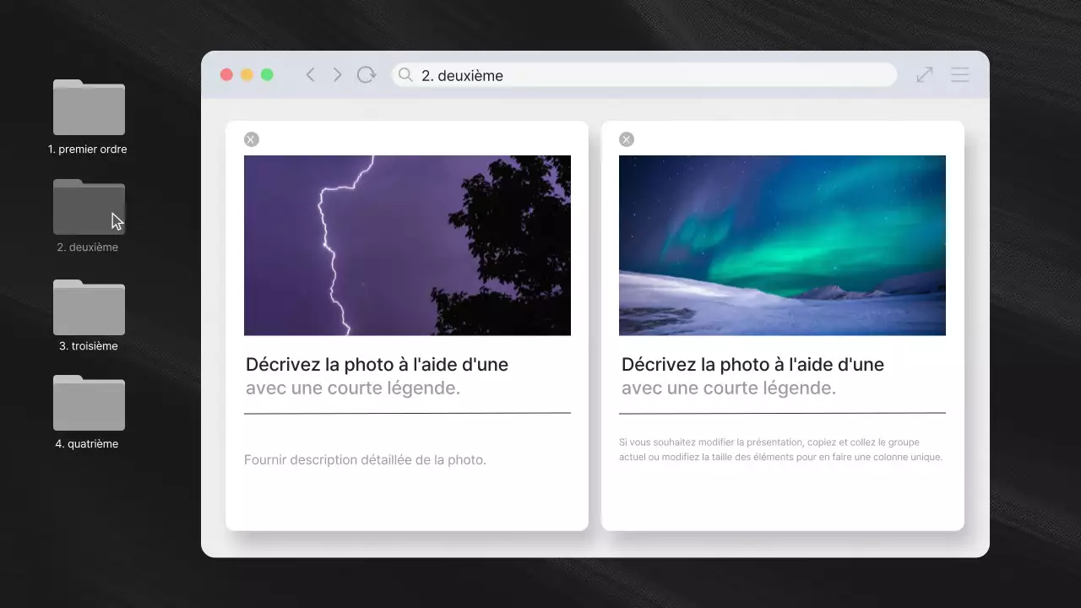The image size is (1081, 608).
Task: Open the hamburger menu icon
Action: click(x=959, y=74)
